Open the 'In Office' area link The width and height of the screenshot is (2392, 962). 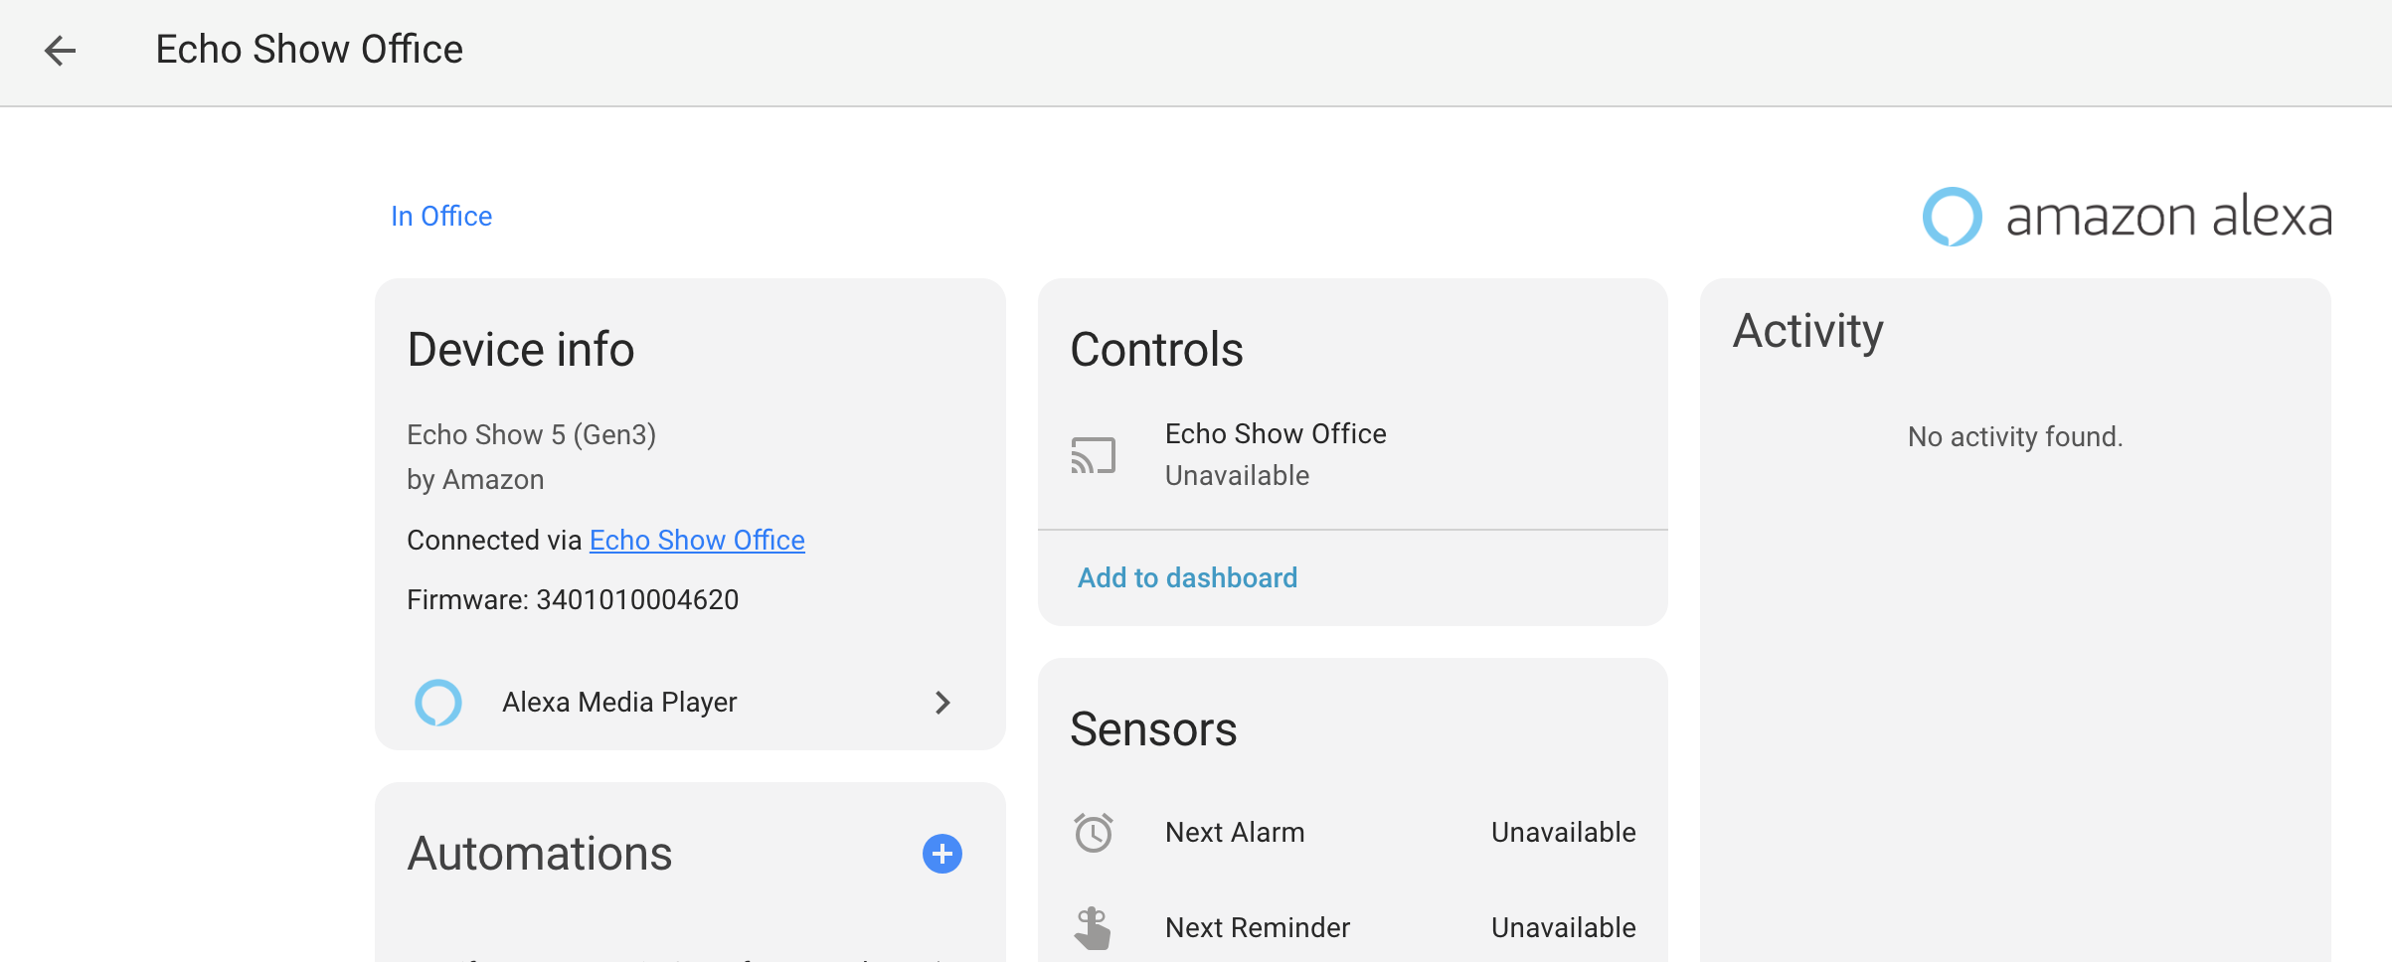coord(441,217)
